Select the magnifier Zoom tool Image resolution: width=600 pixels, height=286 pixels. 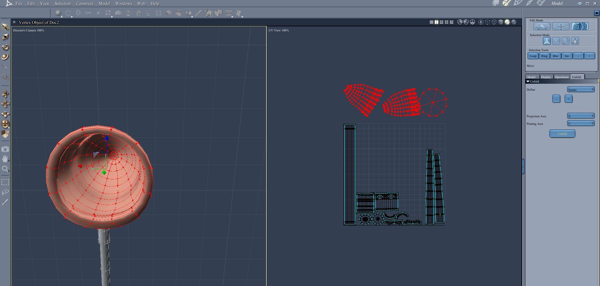coord(5,169)
